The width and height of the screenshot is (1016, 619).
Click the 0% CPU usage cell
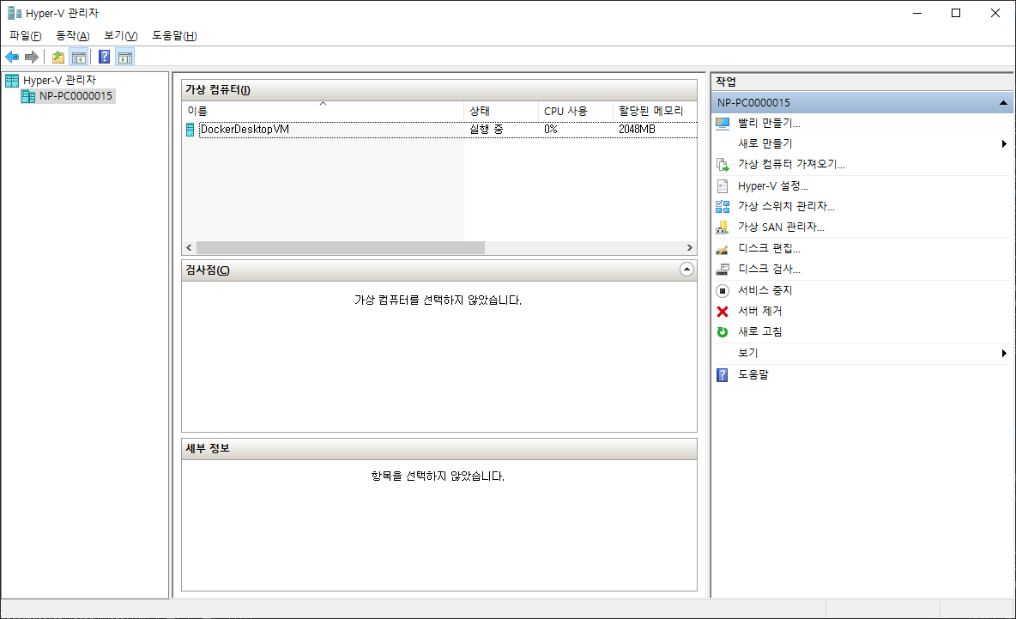551,130
